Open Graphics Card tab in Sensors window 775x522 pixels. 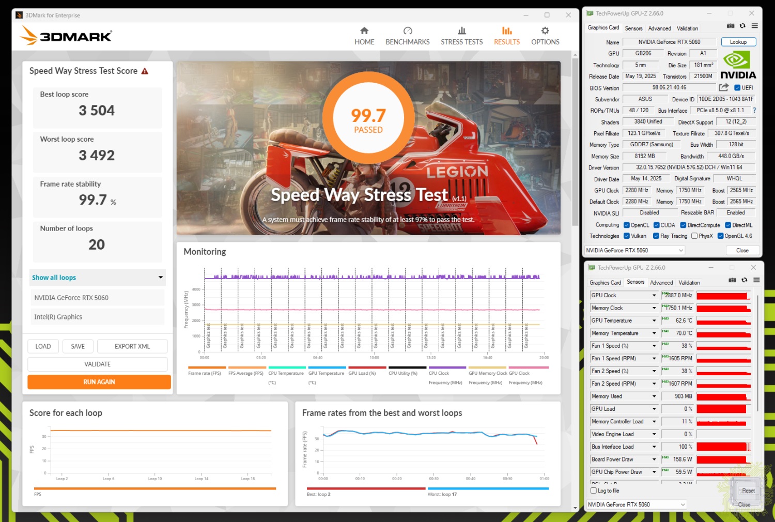pos(605,283)
